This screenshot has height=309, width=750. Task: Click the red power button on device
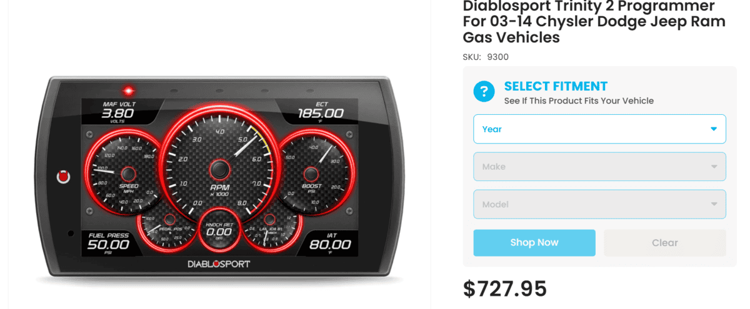point(62,177)
